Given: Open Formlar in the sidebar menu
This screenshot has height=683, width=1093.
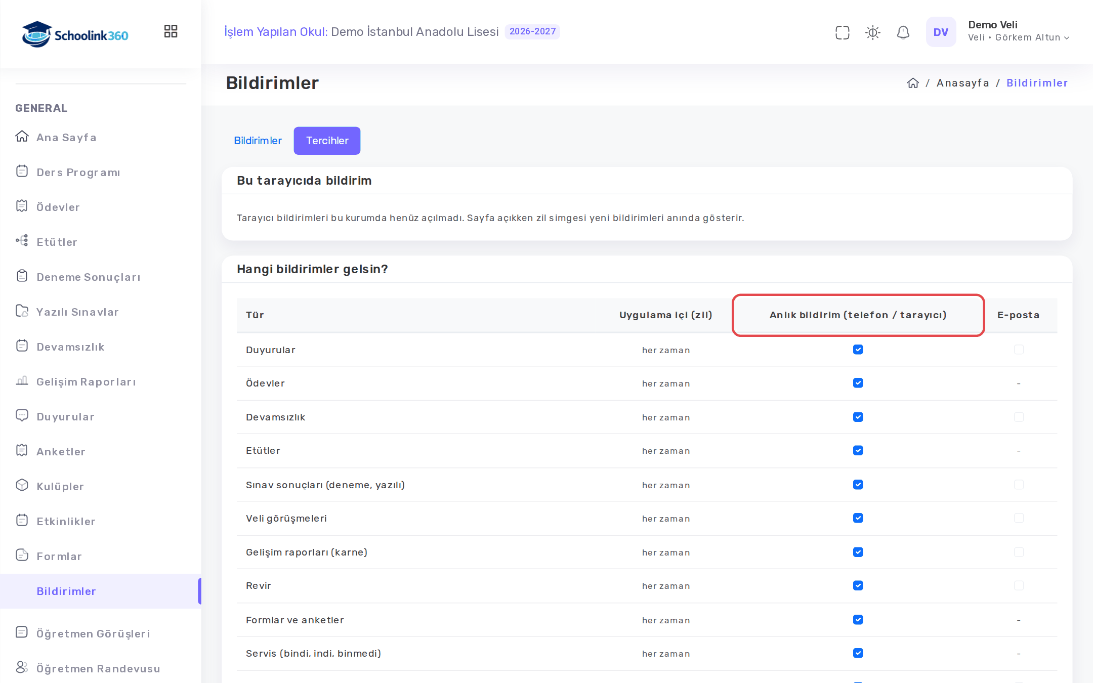Looking at the screenshot, I should (x=59, y=556).
